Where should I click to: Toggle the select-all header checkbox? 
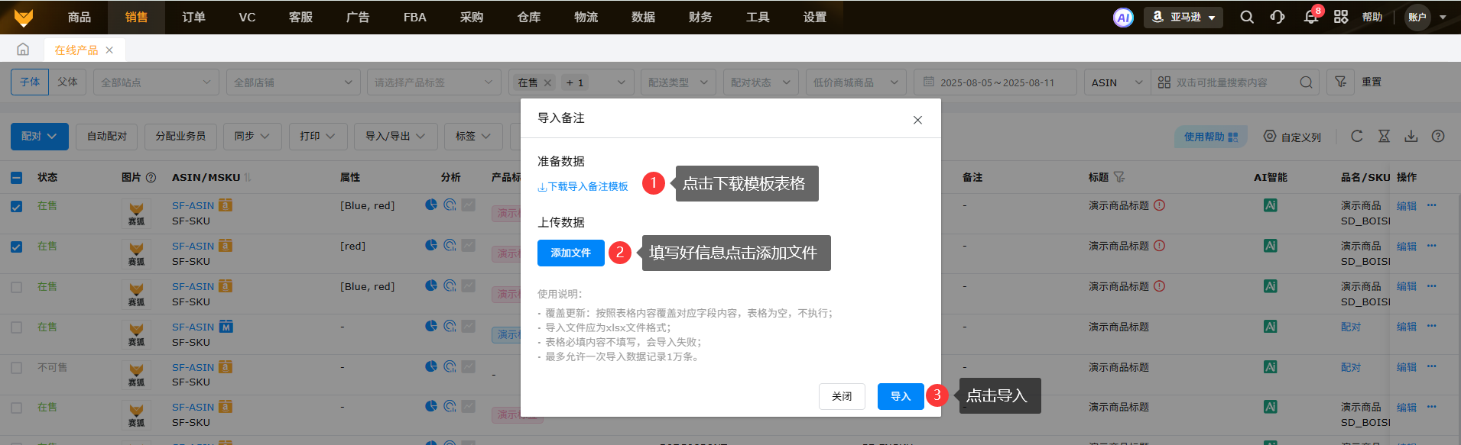17,178
